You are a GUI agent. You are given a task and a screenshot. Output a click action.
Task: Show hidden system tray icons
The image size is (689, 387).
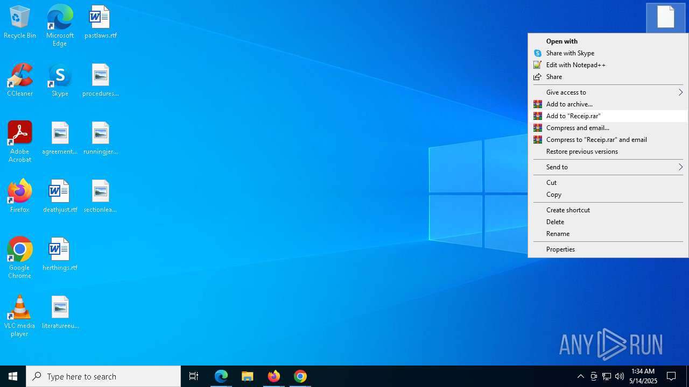pos(581,376)
